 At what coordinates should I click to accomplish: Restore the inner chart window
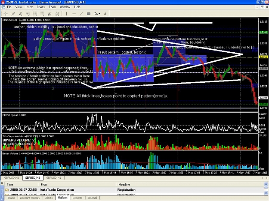(262, 7)
